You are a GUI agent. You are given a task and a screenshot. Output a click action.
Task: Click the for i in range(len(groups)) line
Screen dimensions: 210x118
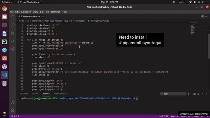[x=45, y=40]
